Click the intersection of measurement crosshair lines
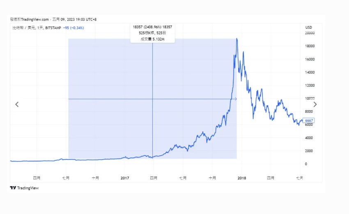The width and height of the screenshot is (349, 214). (152, 99)
